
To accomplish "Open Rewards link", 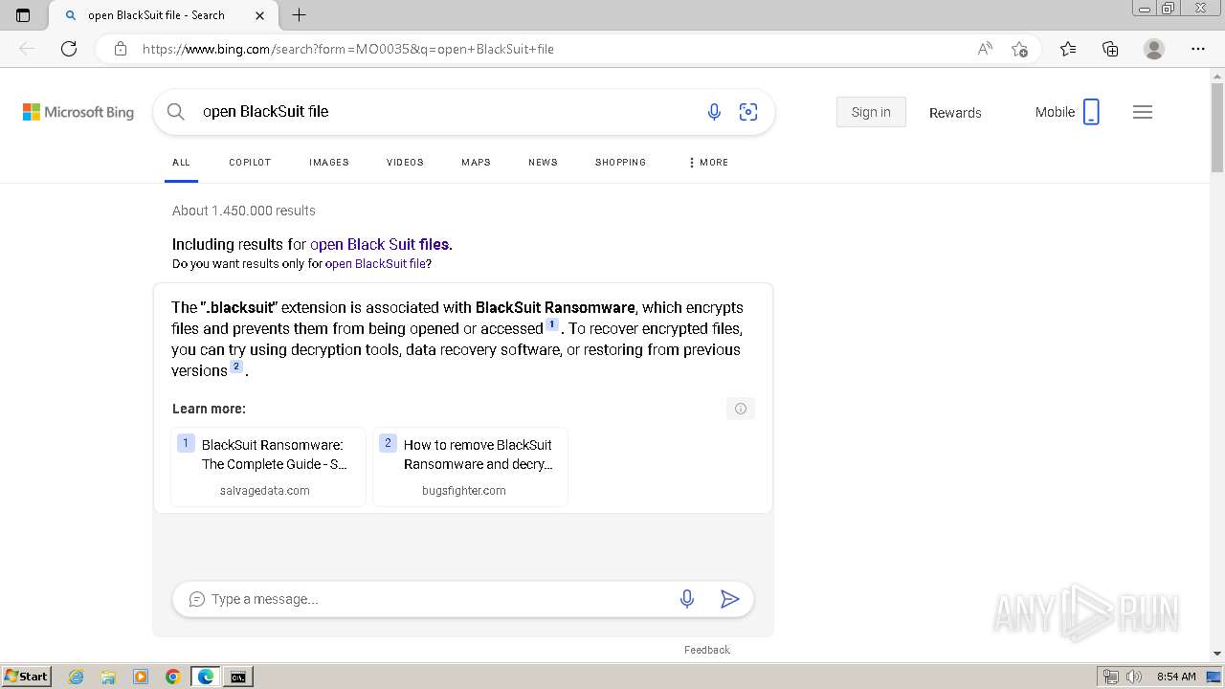I will pos(955,113).
